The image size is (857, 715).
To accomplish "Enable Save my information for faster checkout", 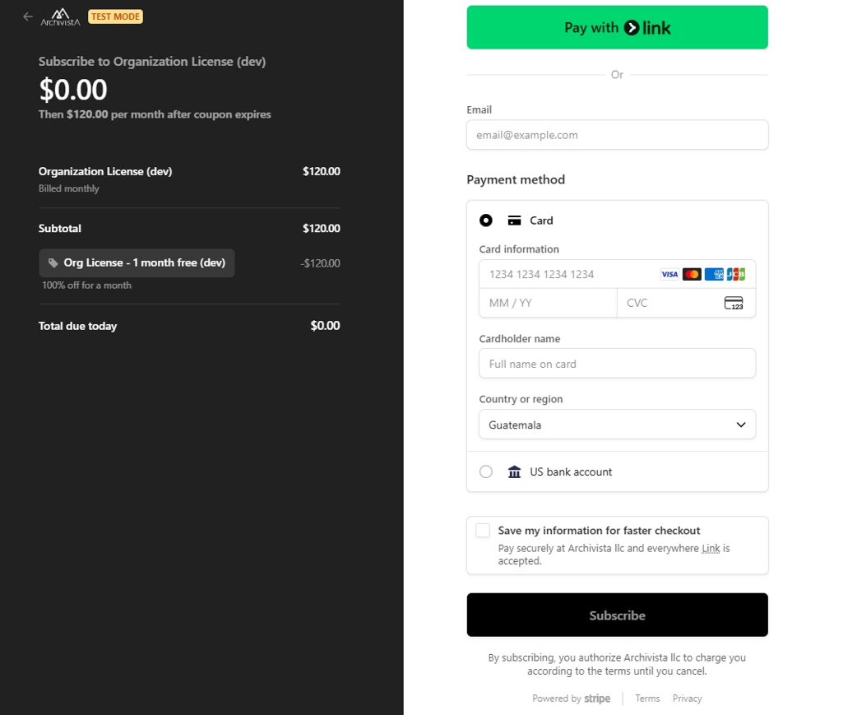I will [483, 531].
